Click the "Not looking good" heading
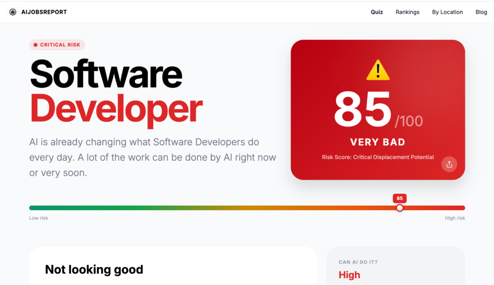This screenshot has height=285, width=494. coord(94,269)
